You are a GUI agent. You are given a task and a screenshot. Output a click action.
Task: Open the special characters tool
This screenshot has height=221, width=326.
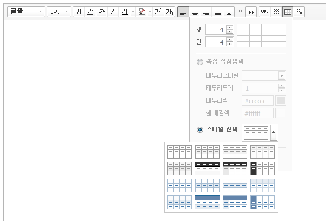[277, 11]
